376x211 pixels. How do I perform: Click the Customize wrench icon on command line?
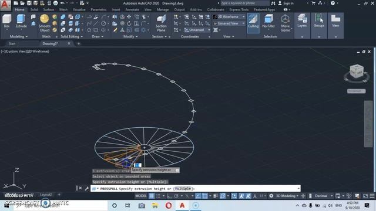click(x=87, y=188)
